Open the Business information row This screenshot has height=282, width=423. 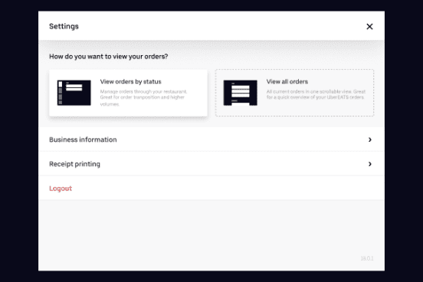tap(211, 139)
